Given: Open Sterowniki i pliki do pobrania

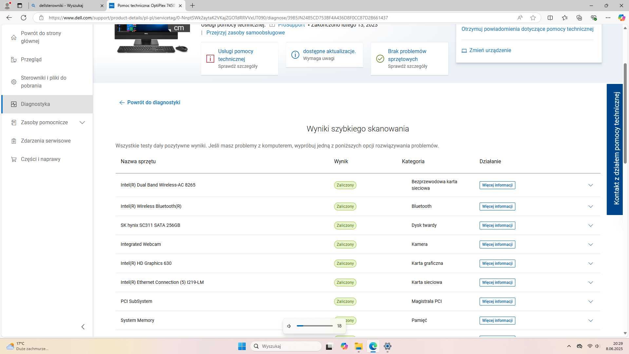Looking at the screenshot, I should [x=47, y=82].
